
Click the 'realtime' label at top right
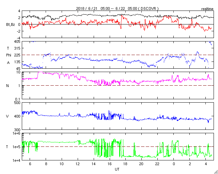(207, 9)
